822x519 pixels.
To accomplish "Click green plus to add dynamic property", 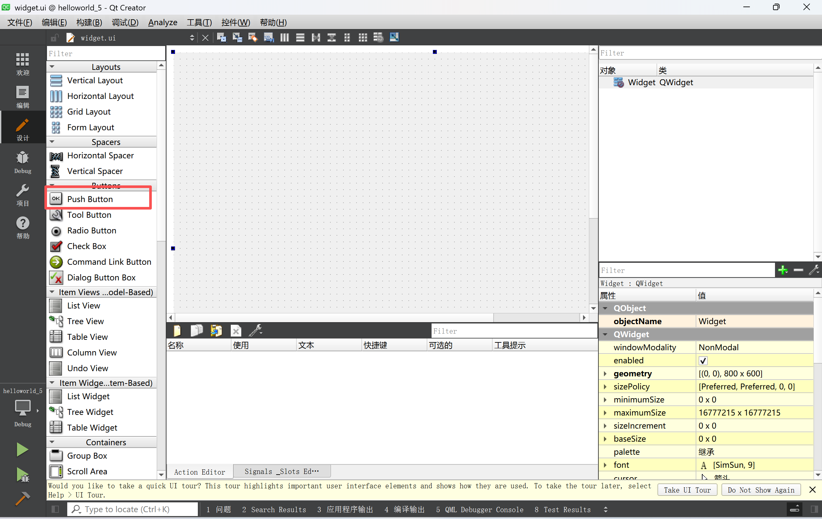I will 783,270.
